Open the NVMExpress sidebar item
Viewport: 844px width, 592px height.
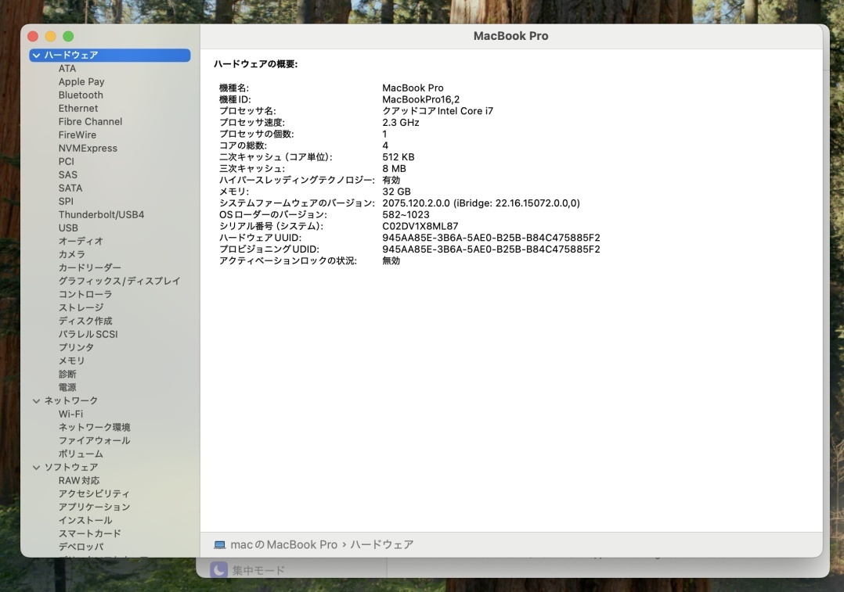[x=88, y=149]
